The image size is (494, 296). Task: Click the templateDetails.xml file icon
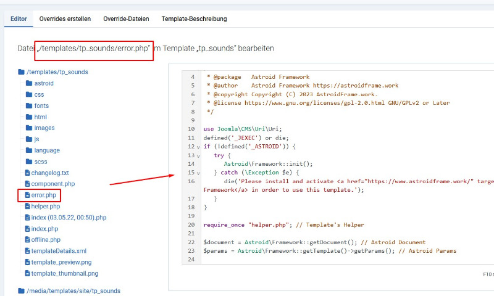pyautogui.click(x=27, y=251)
